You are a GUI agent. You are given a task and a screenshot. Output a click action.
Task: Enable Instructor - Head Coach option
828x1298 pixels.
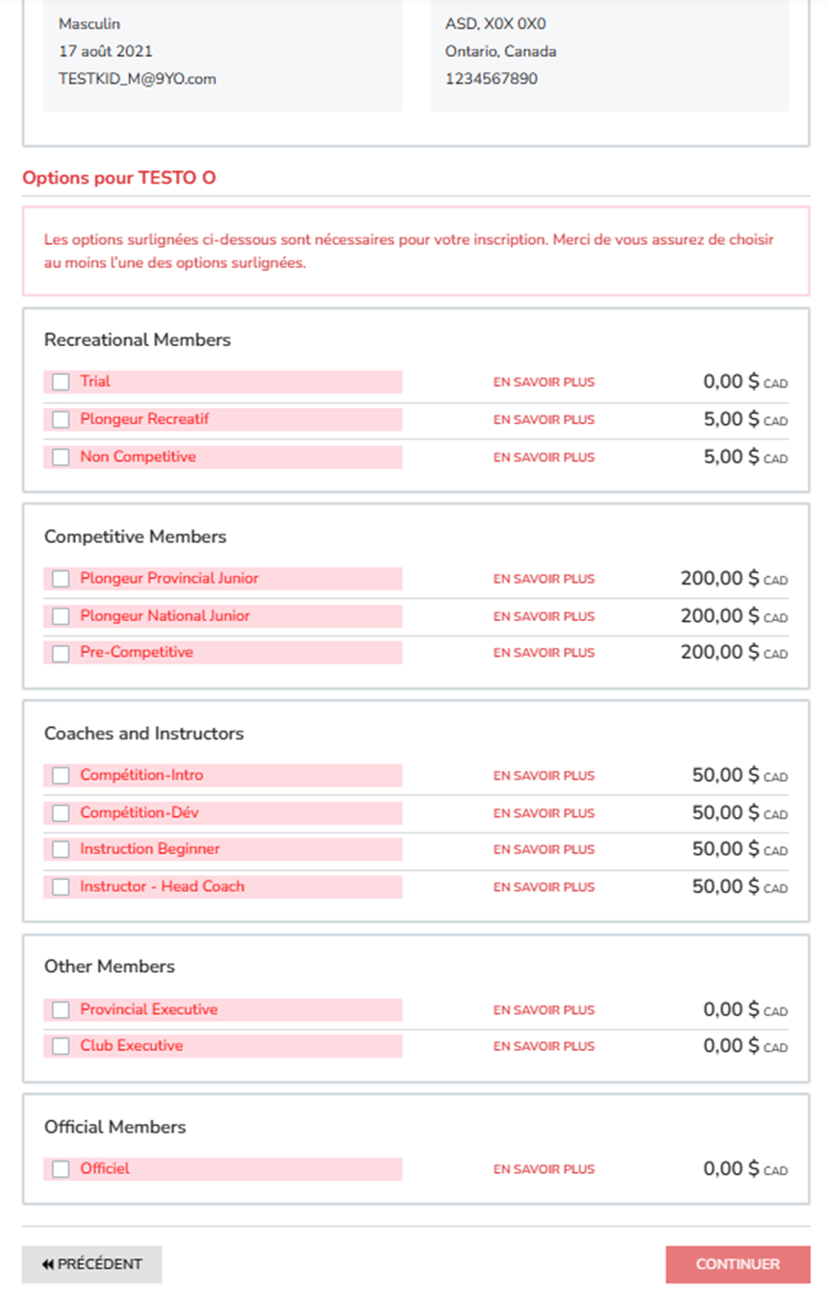(61, 887)
